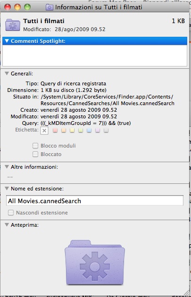Choose the gray label color

pos(106,130)
